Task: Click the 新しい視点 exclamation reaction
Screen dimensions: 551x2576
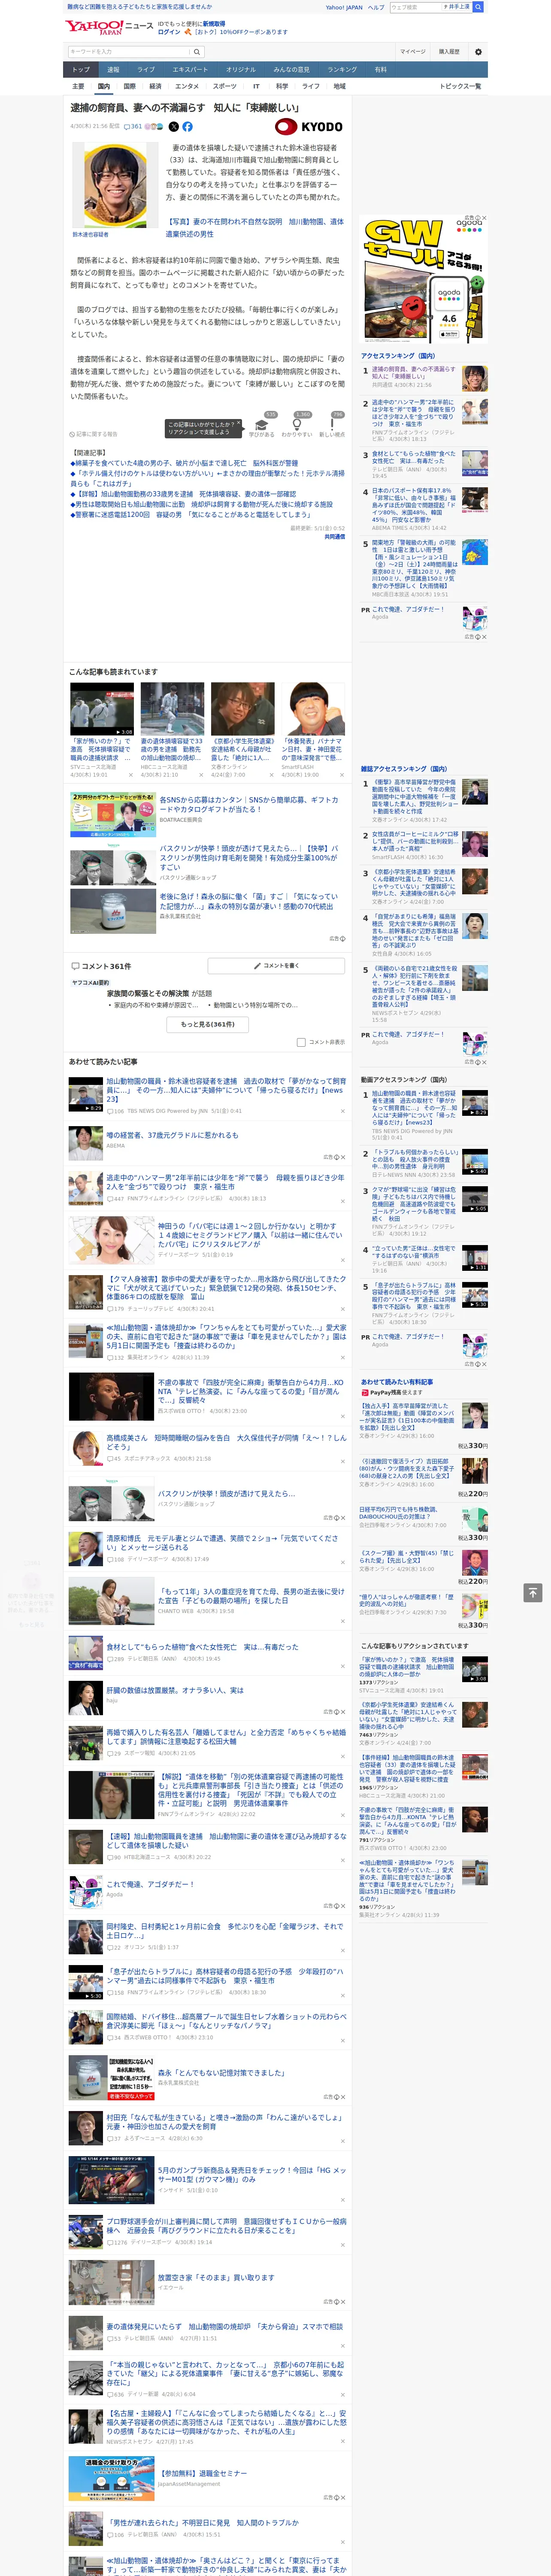Action: (332, 426)
